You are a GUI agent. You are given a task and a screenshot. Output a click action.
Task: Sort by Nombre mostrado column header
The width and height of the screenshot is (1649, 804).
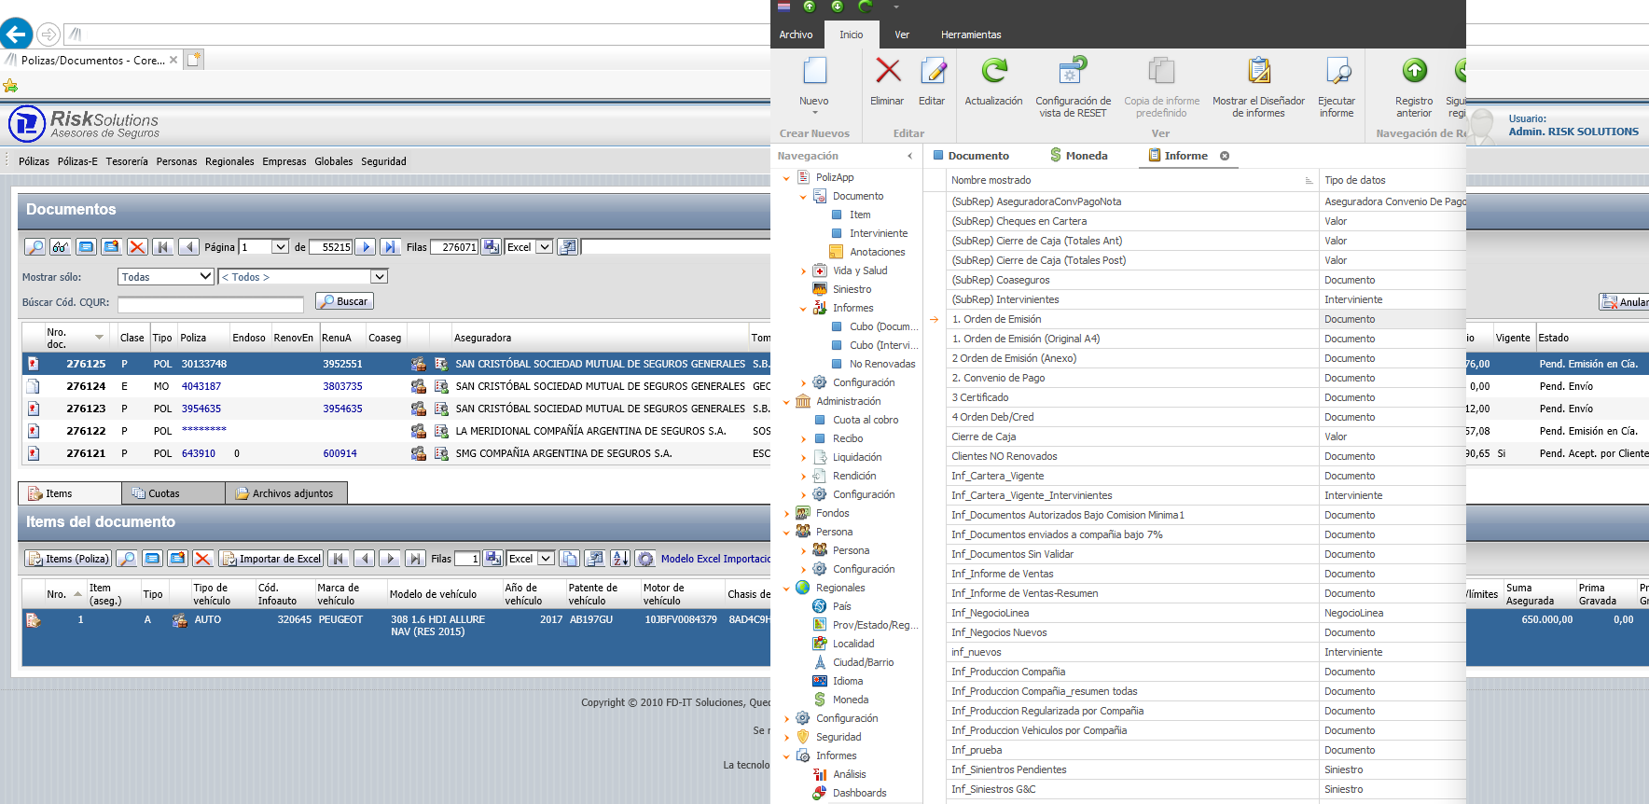pos(1131,180)
